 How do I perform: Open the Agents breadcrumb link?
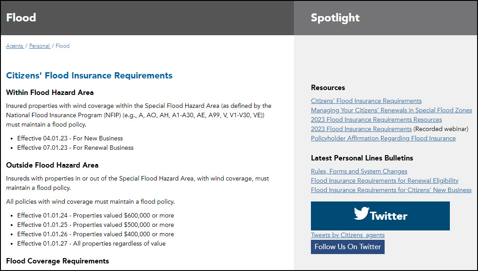tap(15, 46)
